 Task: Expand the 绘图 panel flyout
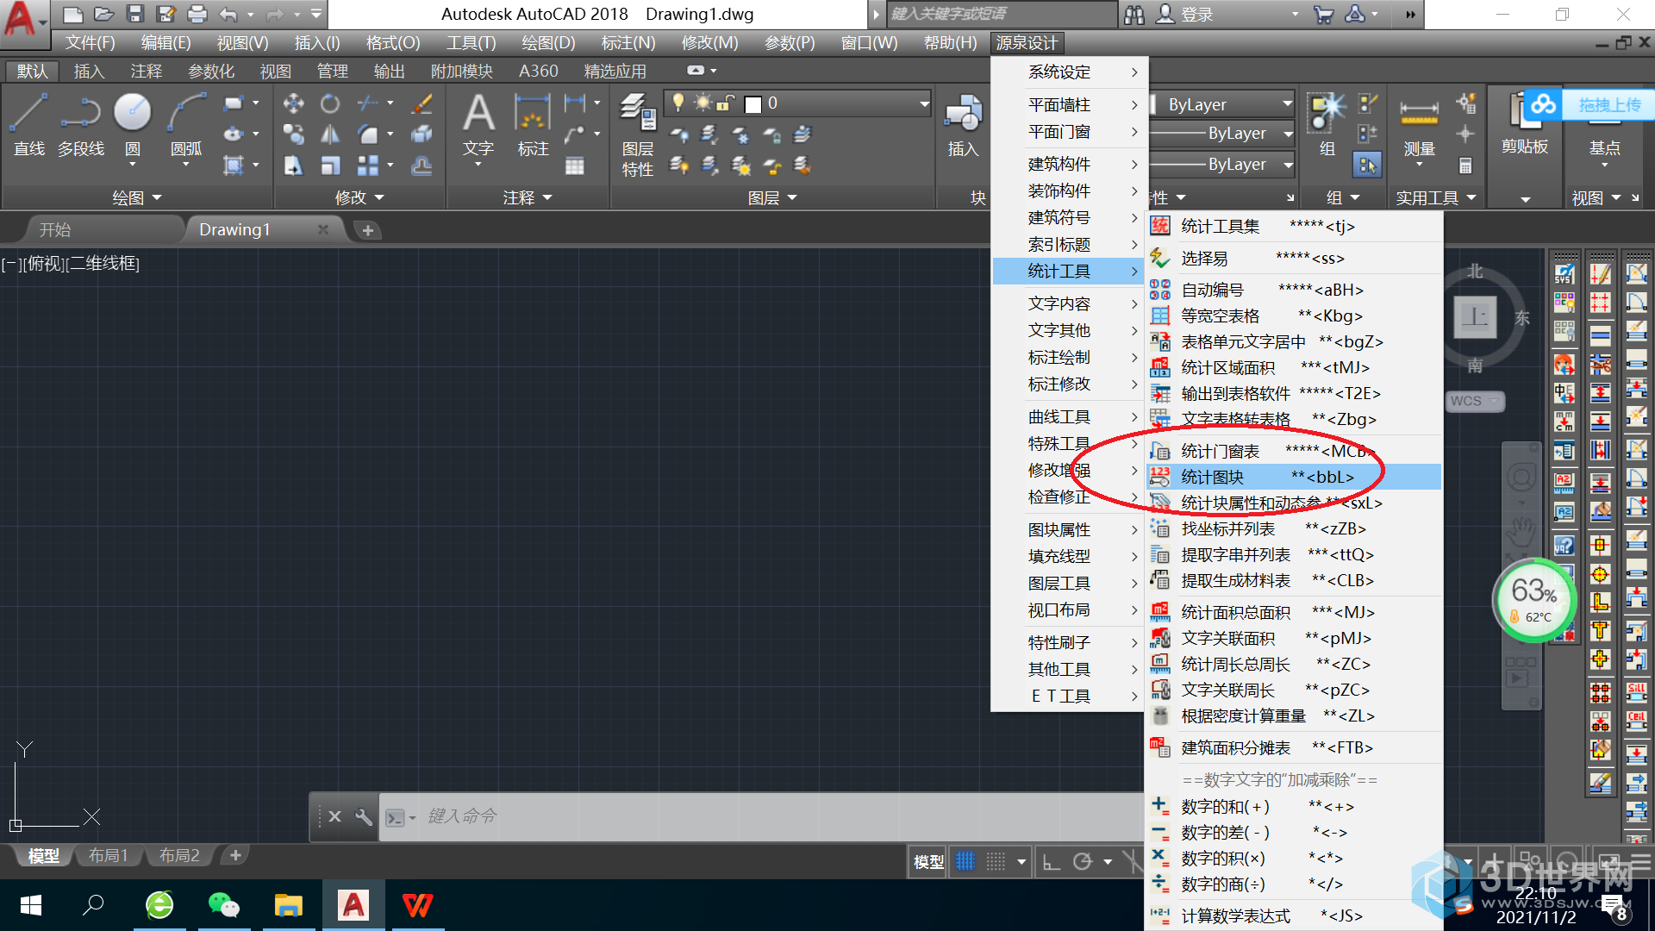pyautogui.click(x=137, y=197)
